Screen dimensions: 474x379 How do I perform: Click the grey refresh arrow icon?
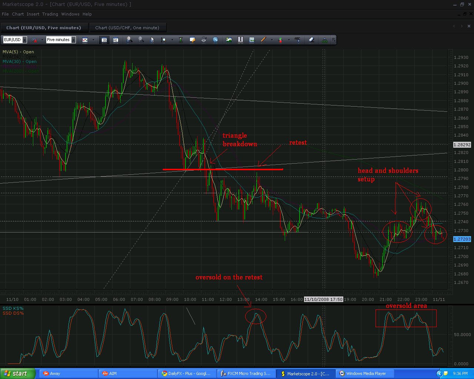coord(204,40)
